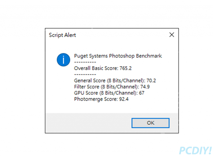This screenshot has width=213, height=156.
Task: Click the Filter Score line
Action: coord(112,87)
